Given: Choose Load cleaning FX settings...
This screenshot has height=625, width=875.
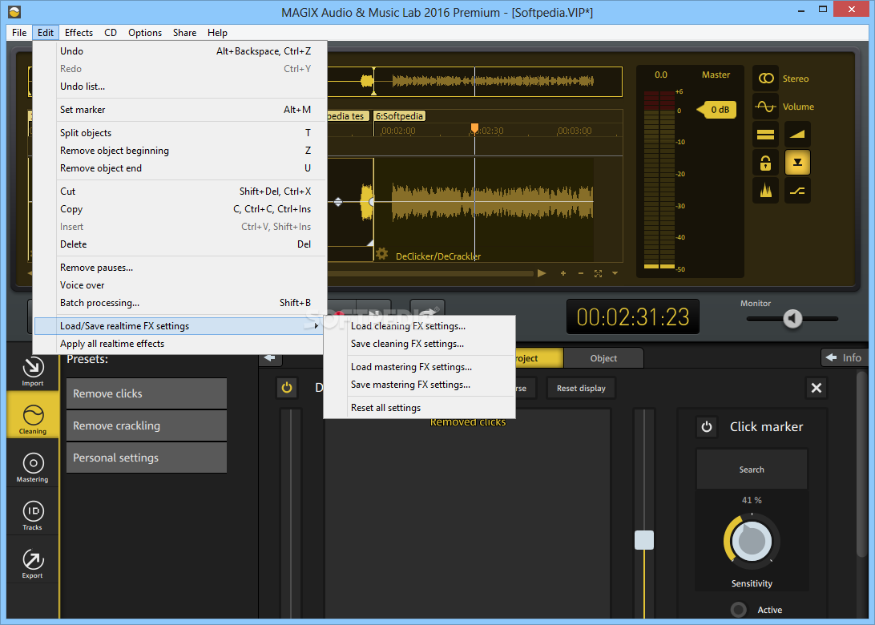Looking at the screenshot, I should pos(419,326).
